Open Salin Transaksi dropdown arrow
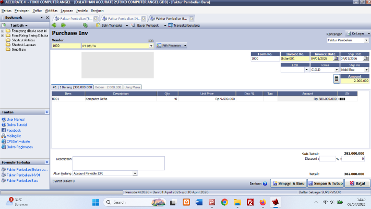Screen dimensions: 371x209 (127, 26)
